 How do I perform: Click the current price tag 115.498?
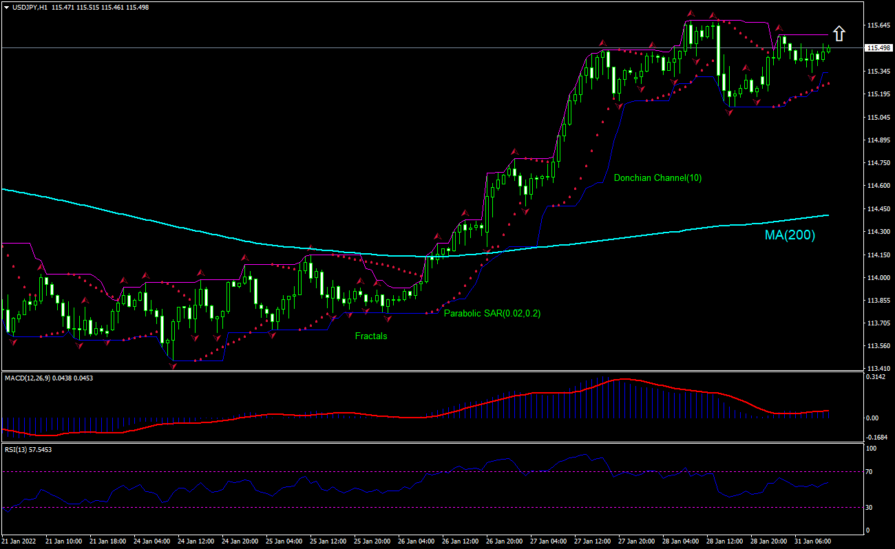pos(878,48)
